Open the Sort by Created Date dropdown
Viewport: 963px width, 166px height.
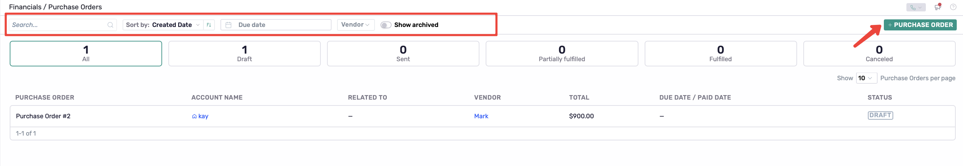coord(163,25)
